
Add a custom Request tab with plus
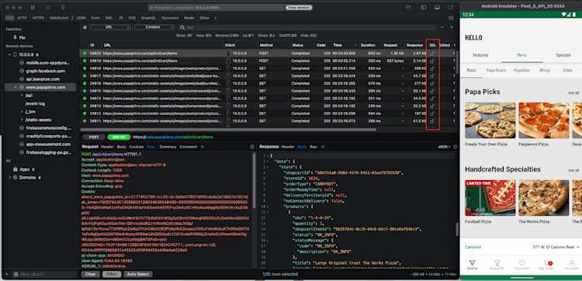(x=203, y=147)
